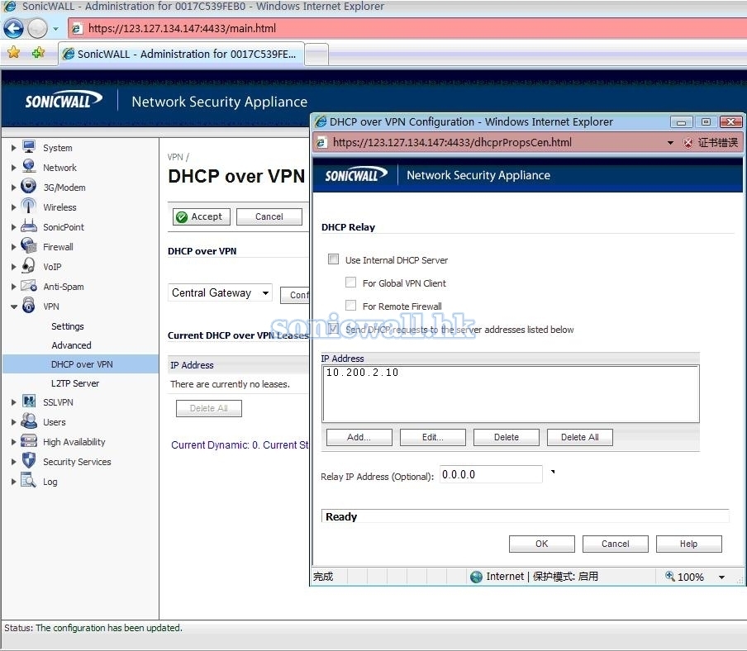The height and width of the screenshot is (651, 747).
Task: Click the Help button in popup
Action: click(689, 544)
